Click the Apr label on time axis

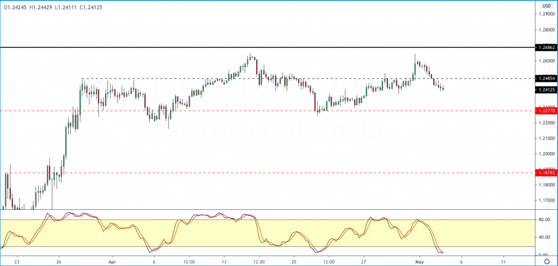tap(112, 261)
